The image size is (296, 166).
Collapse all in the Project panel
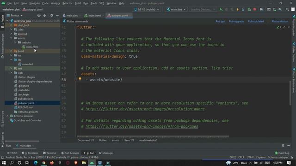tap(44, 15)
